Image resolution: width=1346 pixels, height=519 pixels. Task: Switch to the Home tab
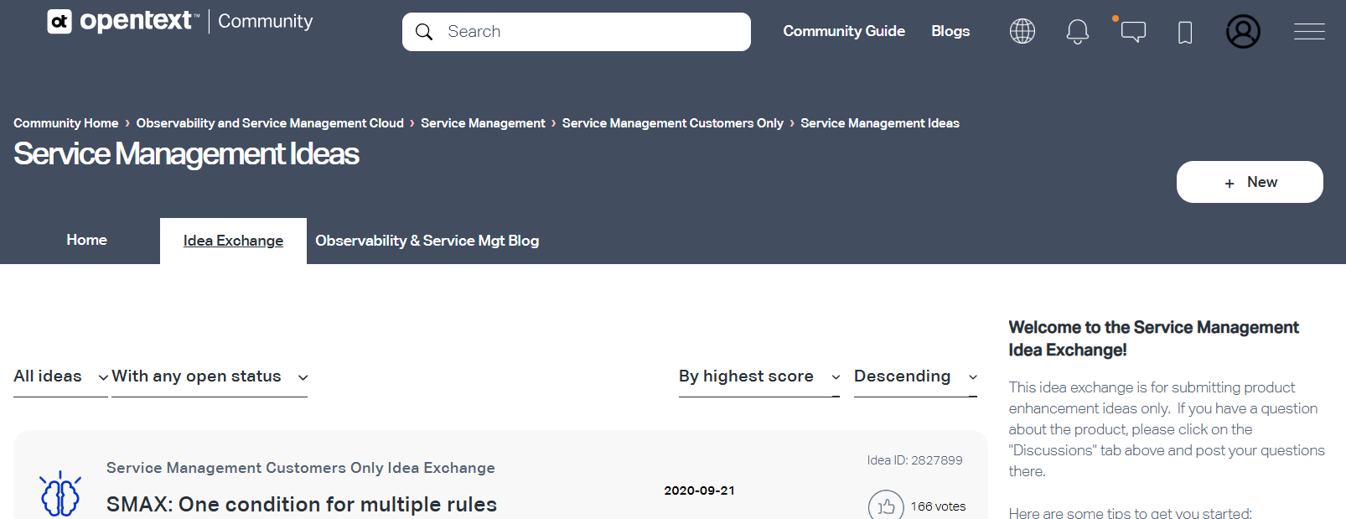click(x=87, y=240)
